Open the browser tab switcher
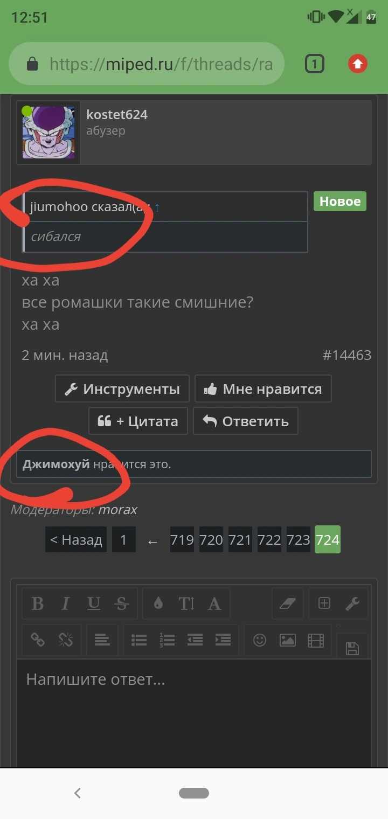The image size is (388, 819). pos(314,65)
